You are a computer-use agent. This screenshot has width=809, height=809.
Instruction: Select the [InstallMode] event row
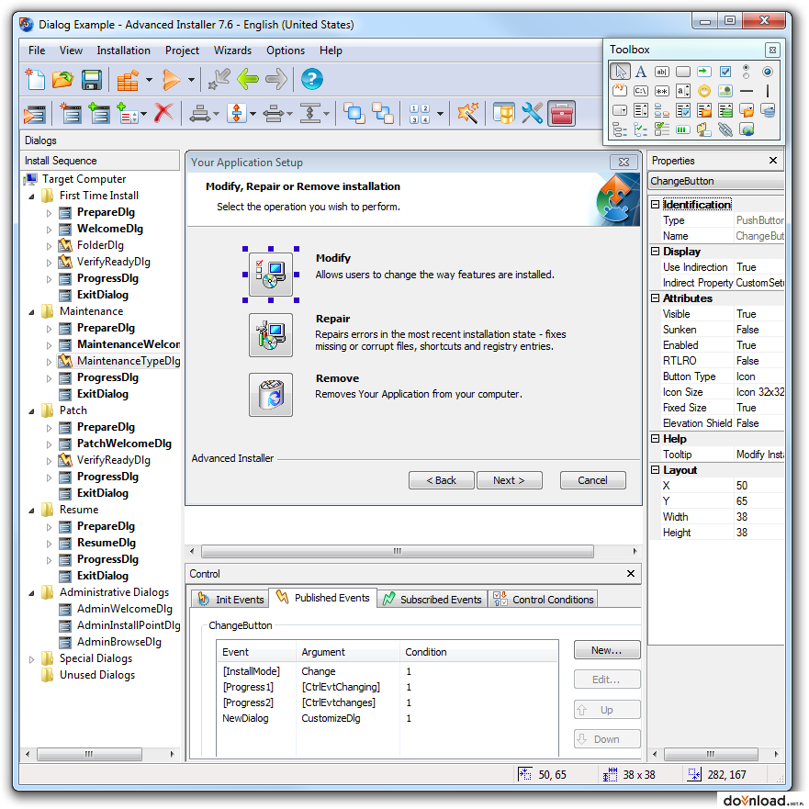387,671
